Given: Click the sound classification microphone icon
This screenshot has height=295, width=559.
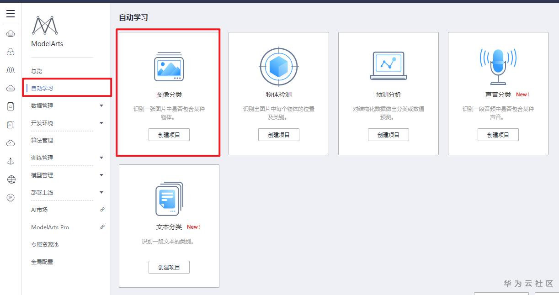Looking at the screenshot, I should [498, 66].
